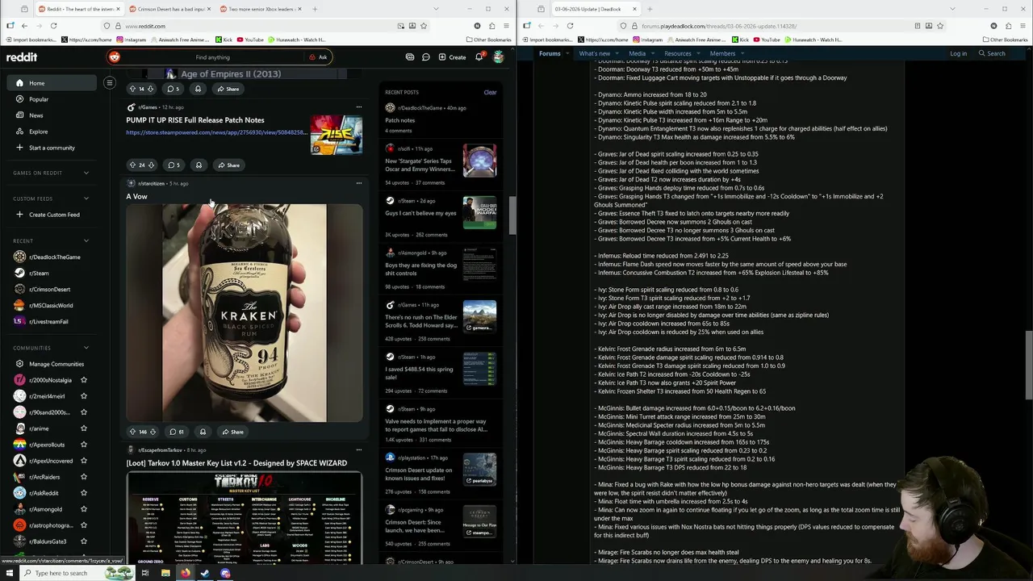Image resolution: width=1033 pixels, height=581 pixels.
Task: Click Log in on Deadlock forums
Action: [958, 53]
